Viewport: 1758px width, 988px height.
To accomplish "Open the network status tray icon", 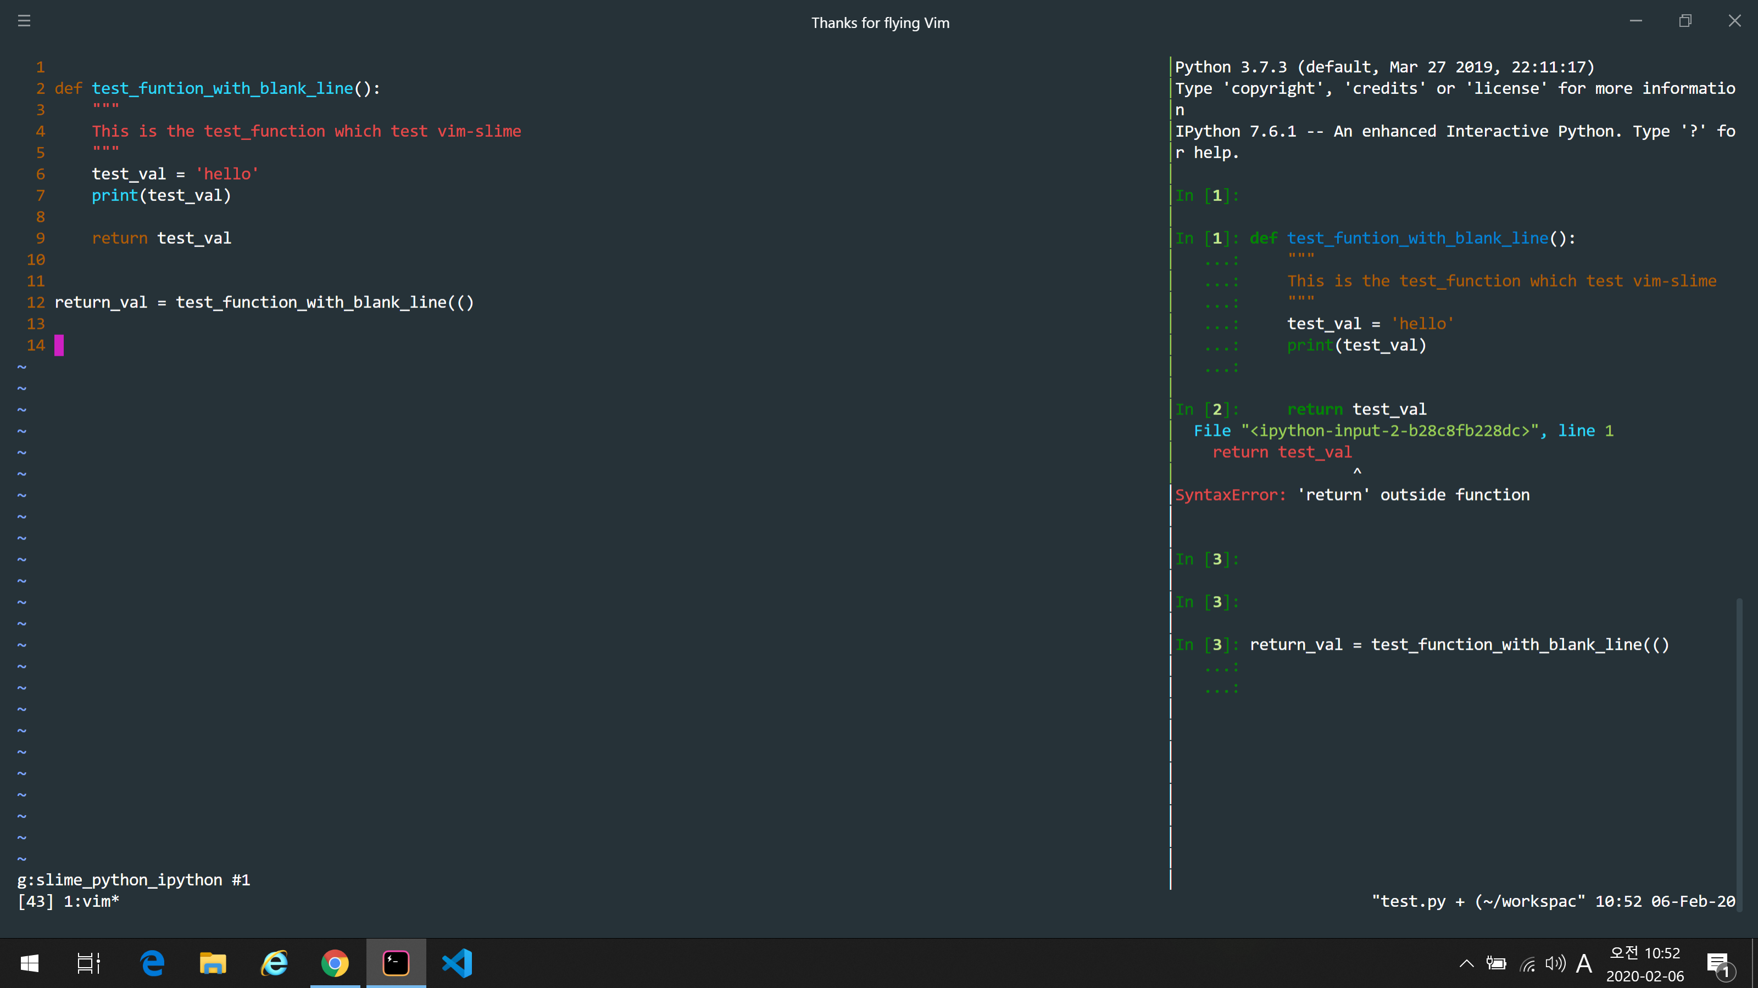I will point(1527,963).
